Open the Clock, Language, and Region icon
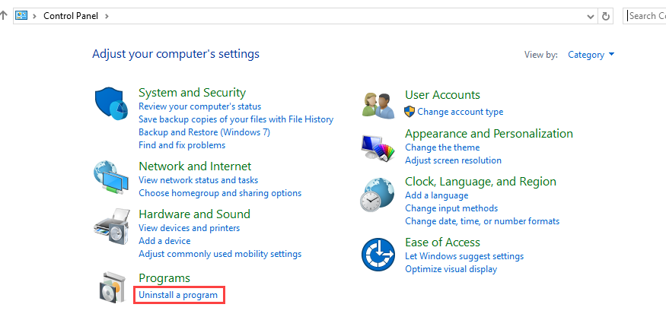Screen dimensions: 666x336 coord(378,195)
